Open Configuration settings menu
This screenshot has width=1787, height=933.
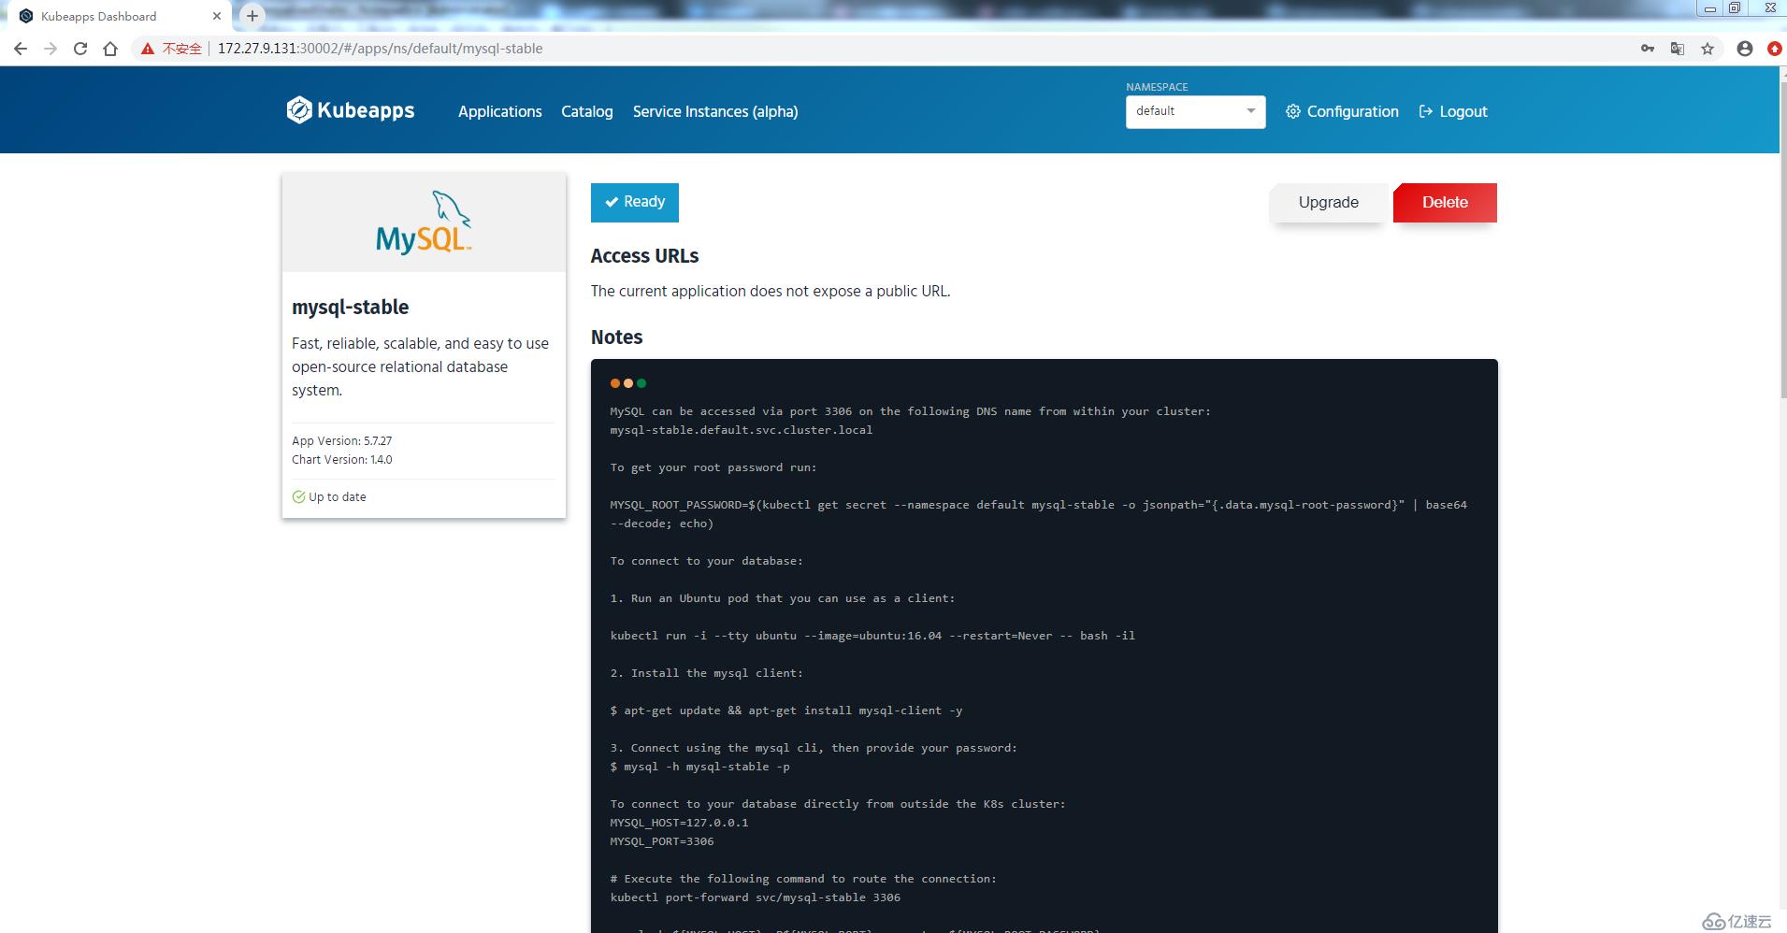[x=1342, y=111]
